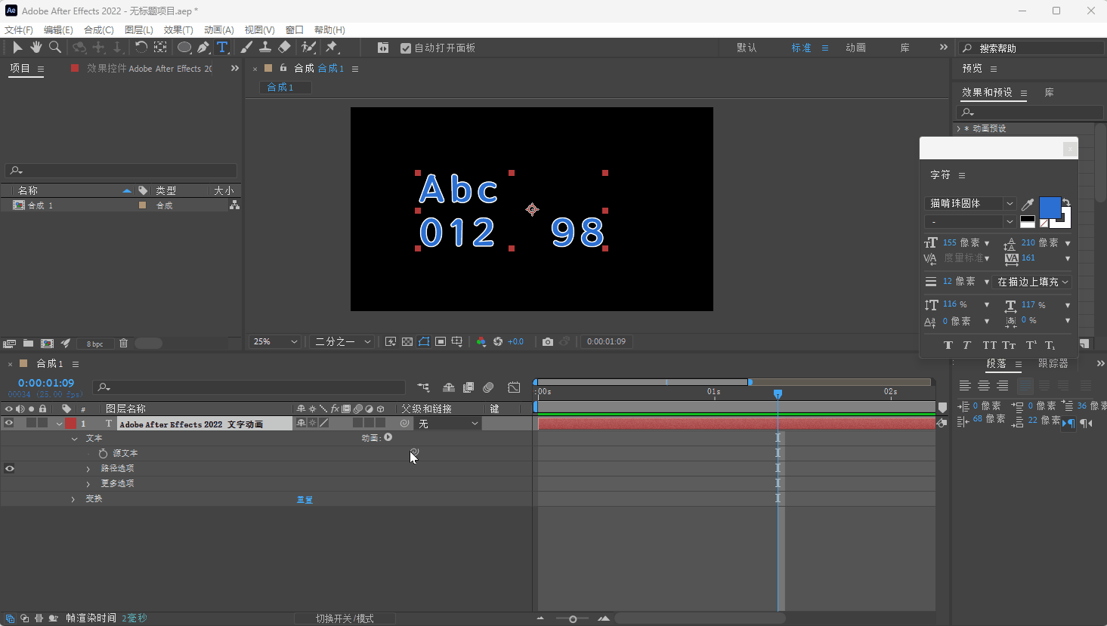Align paragraph text to center
The height and width of the screenshot is (626, 1107).
[984, 386]
